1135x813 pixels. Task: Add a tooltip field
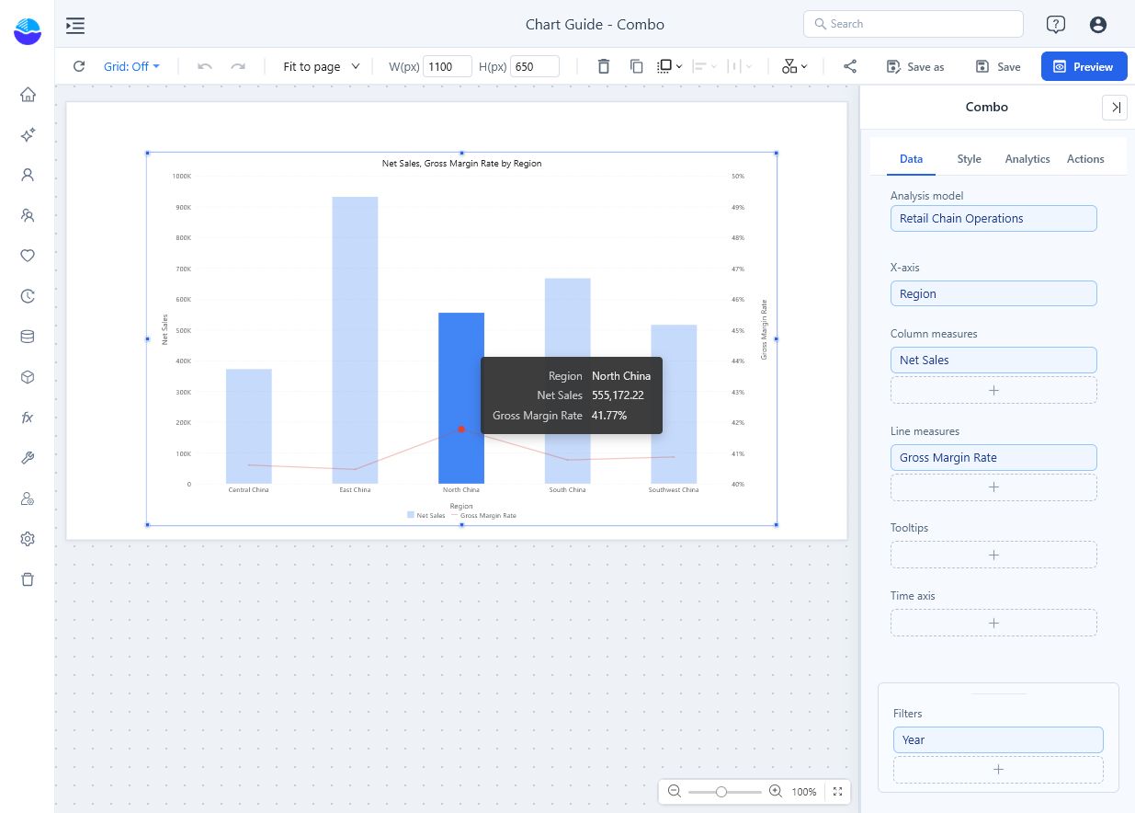993,555
